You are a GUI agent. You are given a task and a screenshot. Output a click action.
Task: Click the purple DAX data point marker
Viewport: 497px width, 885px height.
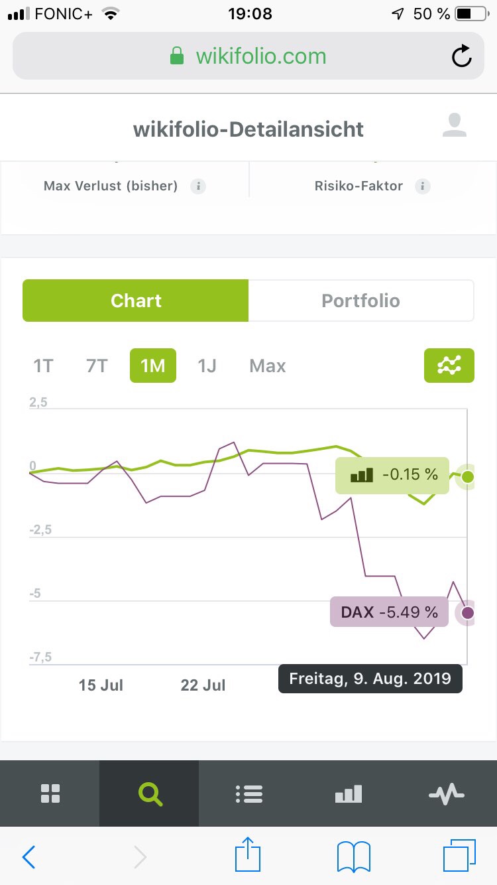(468, 612)
